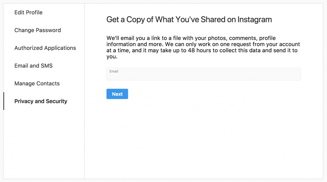The width and height of the screenshot is (327, 182).
Task: Click the heading Get a Copy of What You've Shared
Action: click(189, 19)
